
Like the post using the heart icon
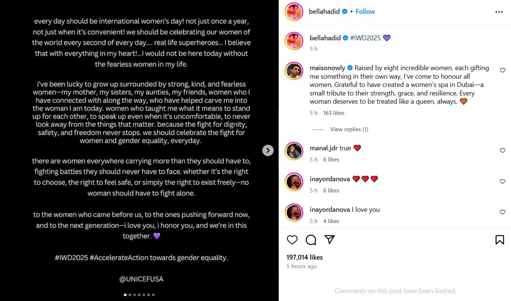tap(292, 240)
